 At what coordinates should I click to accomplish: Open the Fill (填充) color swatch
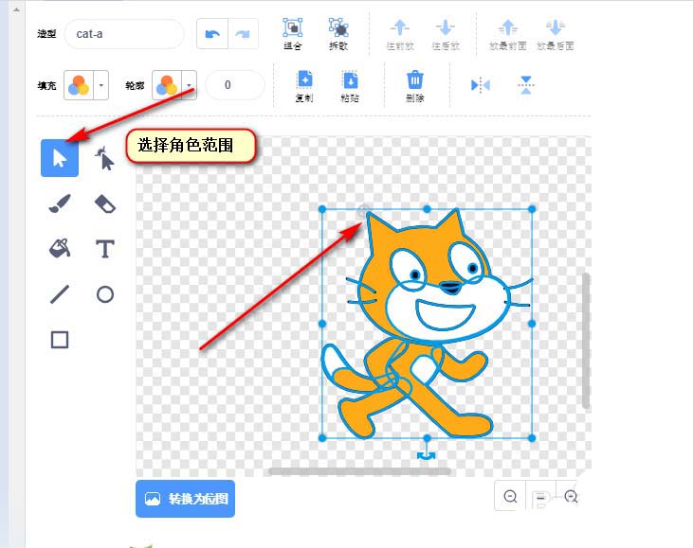pos(79,85)
